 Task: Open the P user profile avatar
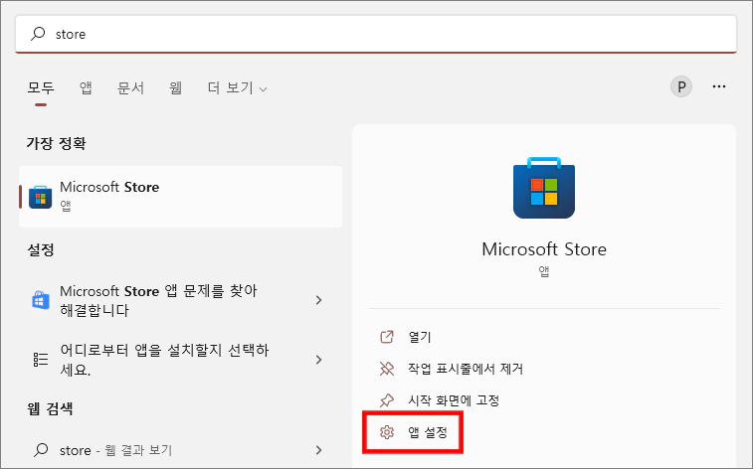pyautogui.click(x=681, y=86)
